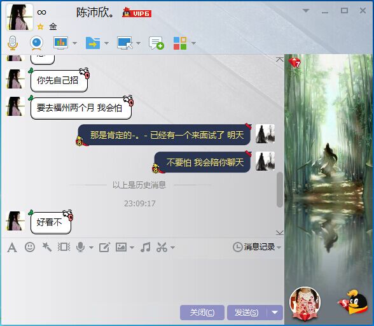374x326 pixels.
Task: Click my avatar beside 不要怕 message
Action: [265, 161]
